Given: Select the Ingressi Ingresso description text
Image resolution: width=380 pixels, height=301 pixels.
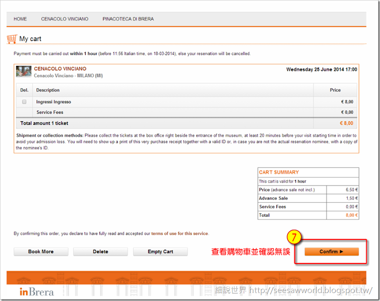Looking at the screenshot, I should 54,102.
